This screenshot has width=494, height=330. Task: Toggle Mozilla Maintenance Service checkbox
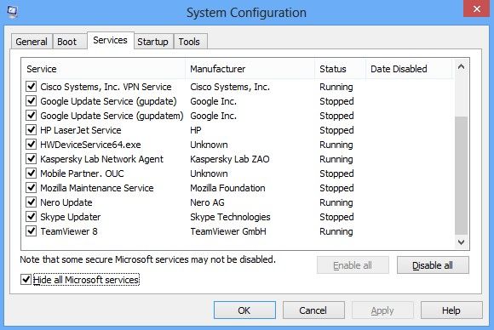pyautogui.click(x=31, y=187)
